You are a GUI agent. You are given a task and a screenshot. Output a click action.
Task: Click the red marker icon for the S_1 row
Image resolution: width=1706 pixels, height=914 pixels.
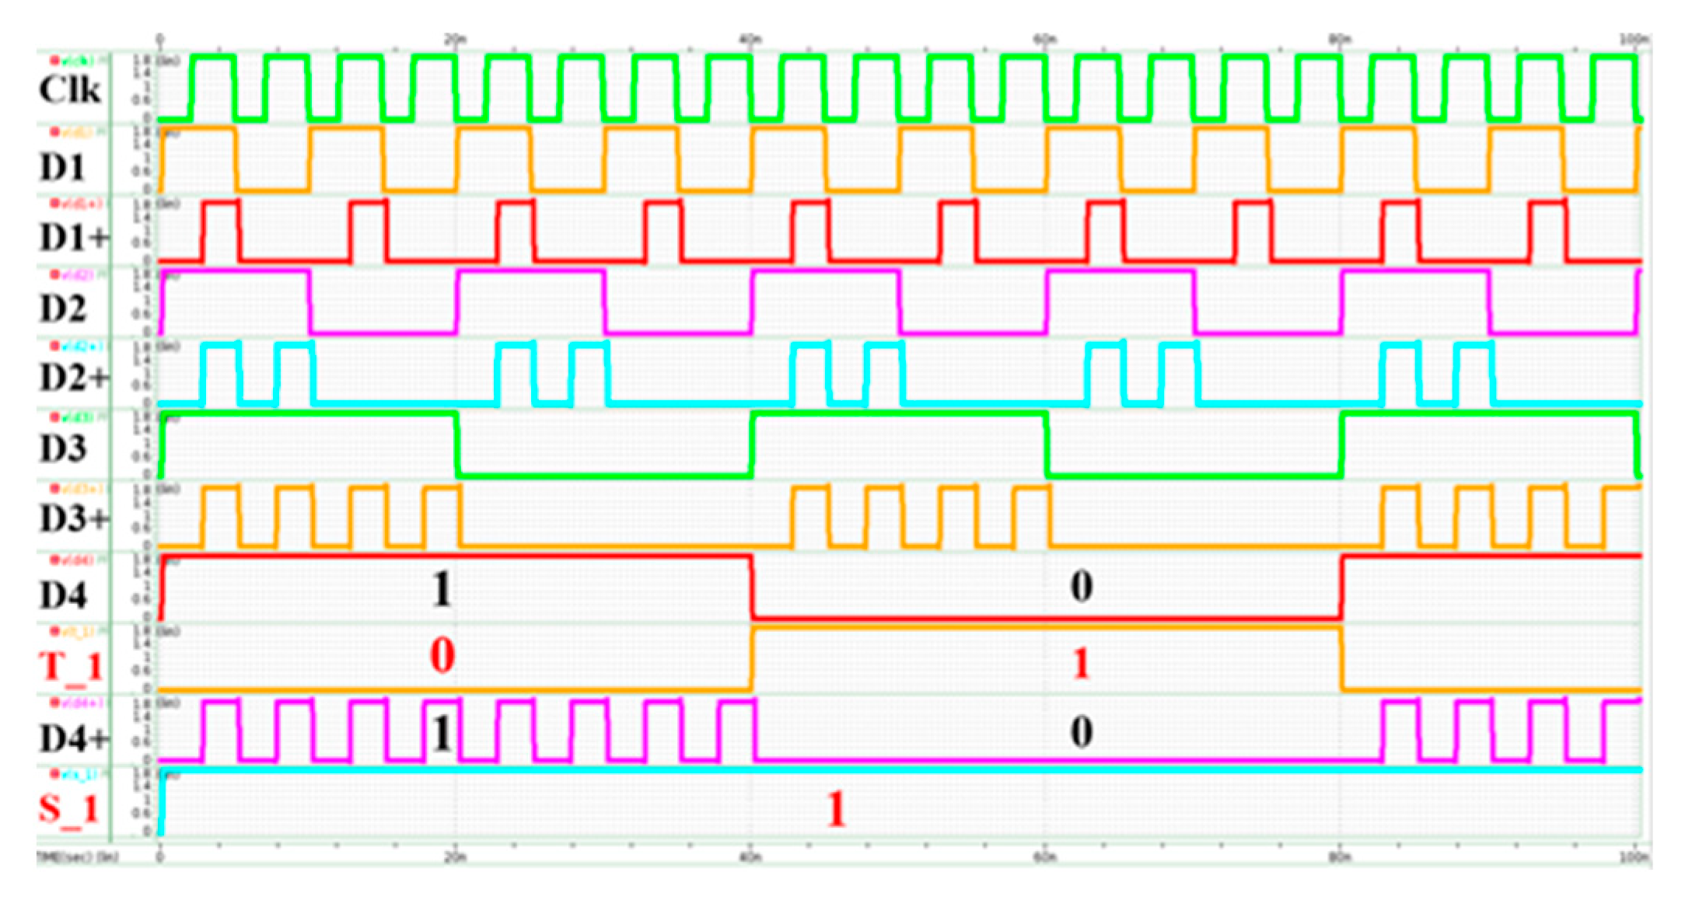pos(55,774)
